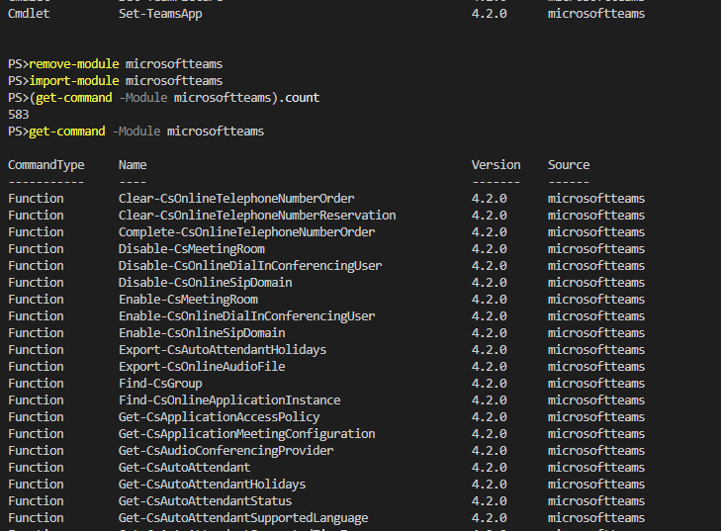Viewport: 721px width, 531px height.
Task: Select Enable-CsOnlineDialInConferencingUser
Action: click(247, 316)
